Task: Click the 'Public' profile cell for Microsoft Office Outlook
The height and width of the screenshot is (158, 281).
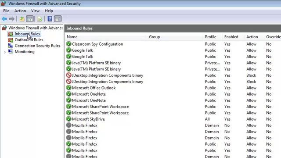Action: click(x=210, y=88)
